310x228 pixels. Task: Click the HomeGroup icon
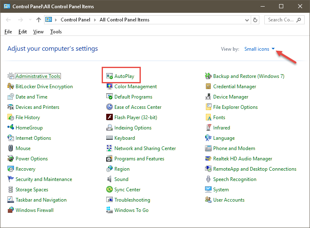pyautogui.click(x=11, y=127)
